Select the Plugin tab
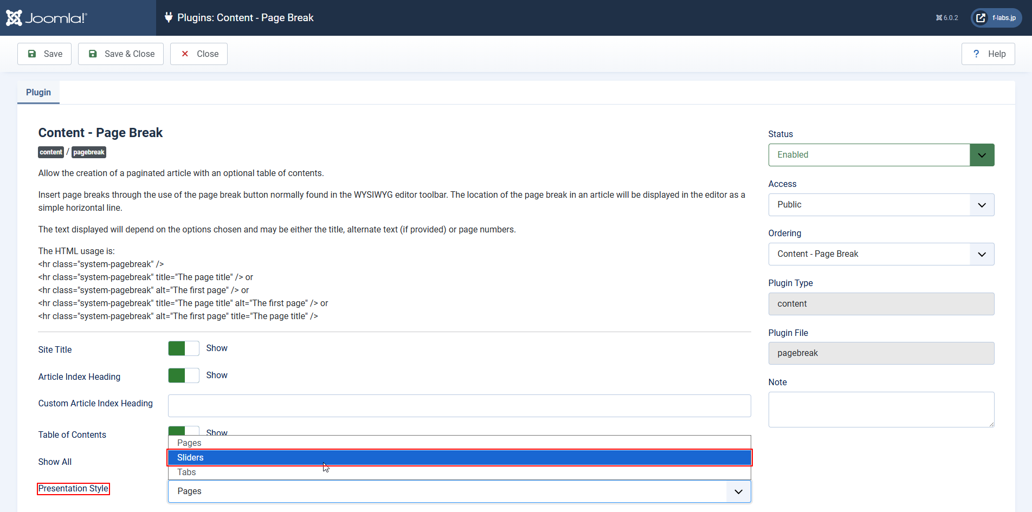Image resolution: width=1032 pixels, height=512 pixels. (38, 92)
